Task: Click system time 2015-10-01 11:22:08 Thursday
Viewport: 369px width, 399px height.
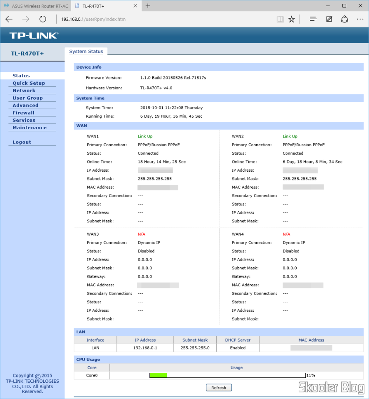Action: pyautogui.click(x=171, y=108)
